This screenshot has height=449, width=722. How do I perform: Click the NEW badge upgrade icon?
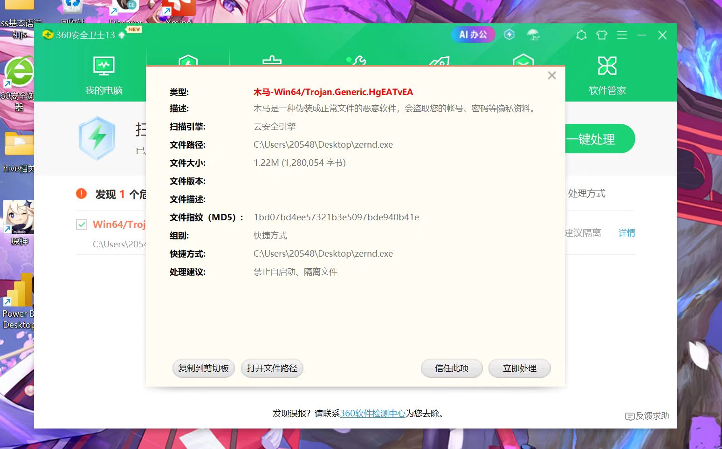point(134,29)
